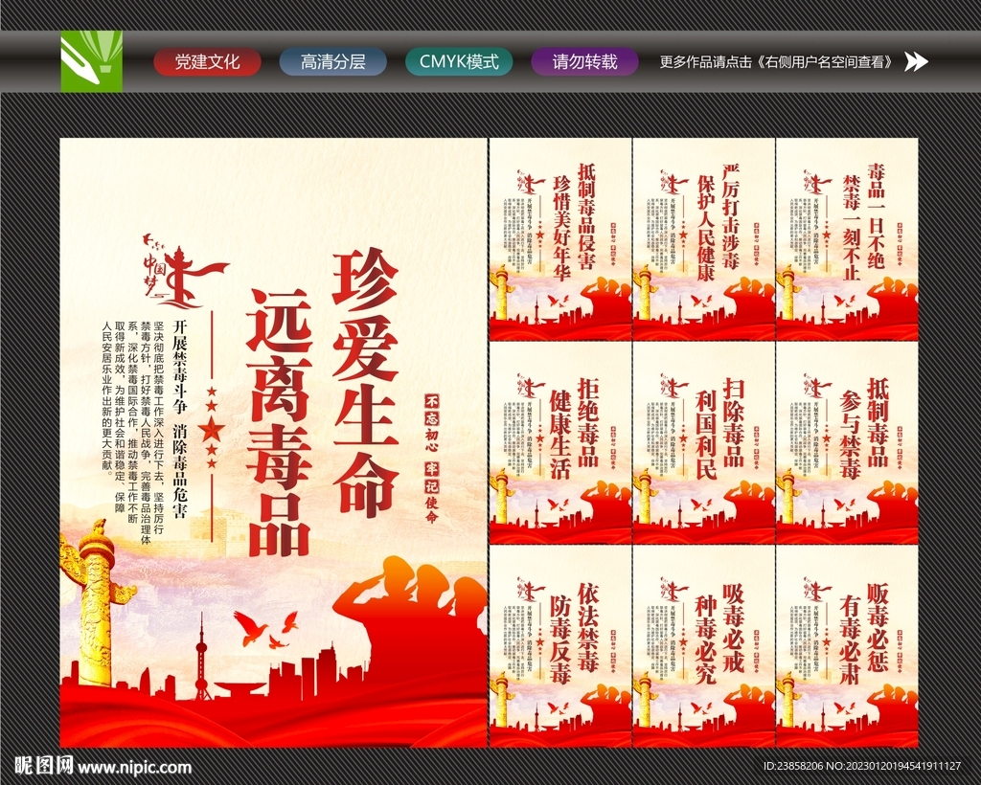Click the red doves on large poster
The image size is (981, 785).
(266, 629)
